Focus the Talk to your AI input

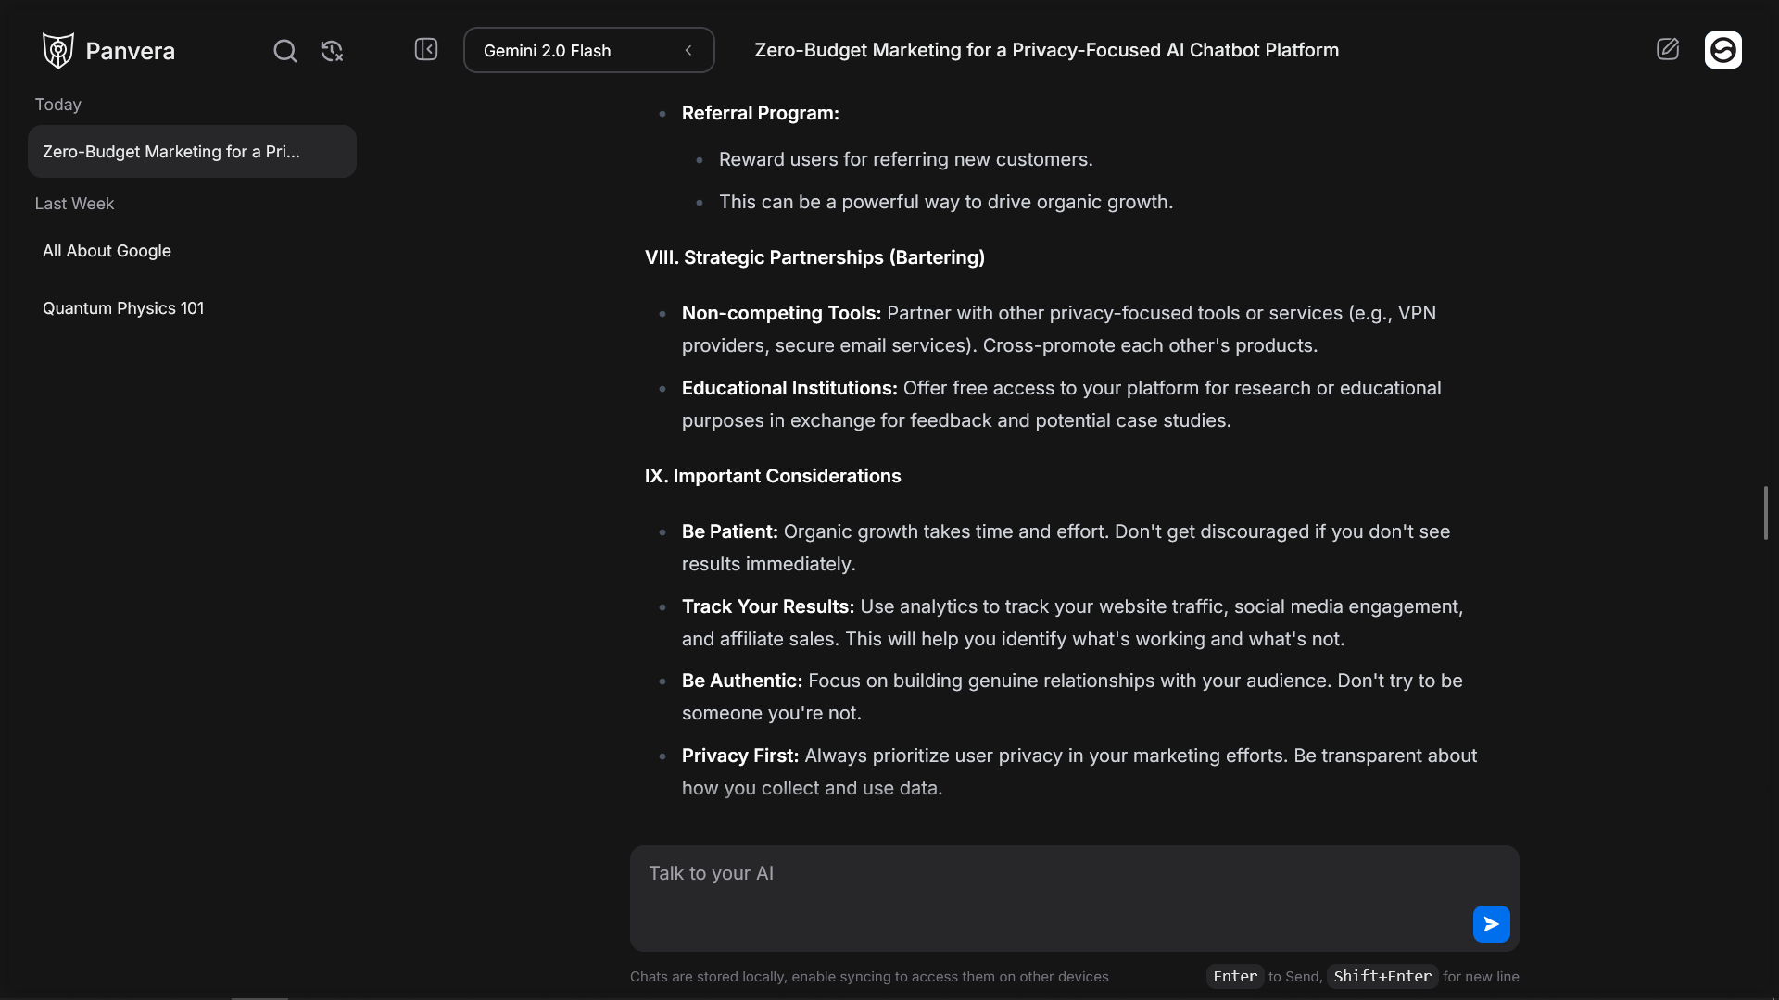point(1047,889)
